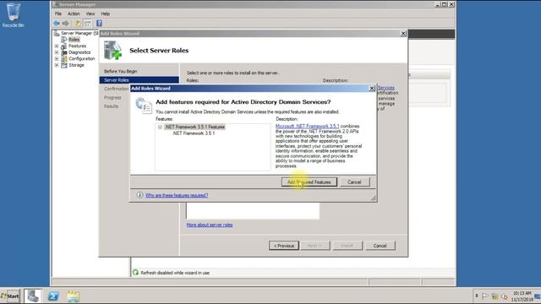Collapse the .NET Framework 3.5.1 Features node

pos(160,127)
